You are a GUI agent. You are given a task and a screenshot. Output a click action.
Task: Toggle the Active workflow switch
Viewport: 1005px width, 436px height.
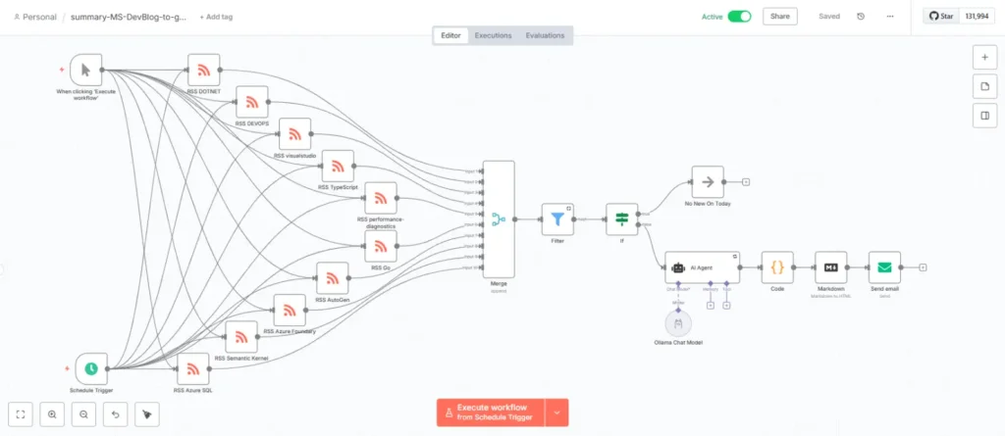(x=739, y=17)
